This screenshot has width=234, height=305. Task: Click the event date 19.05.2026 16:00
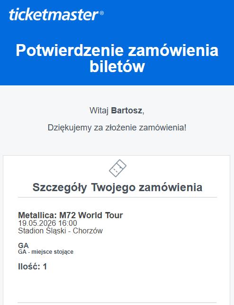[x=47, y=223]
